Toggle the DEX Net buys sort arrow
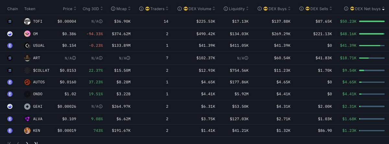Screen dimensions: 389x144 (383, 9)
